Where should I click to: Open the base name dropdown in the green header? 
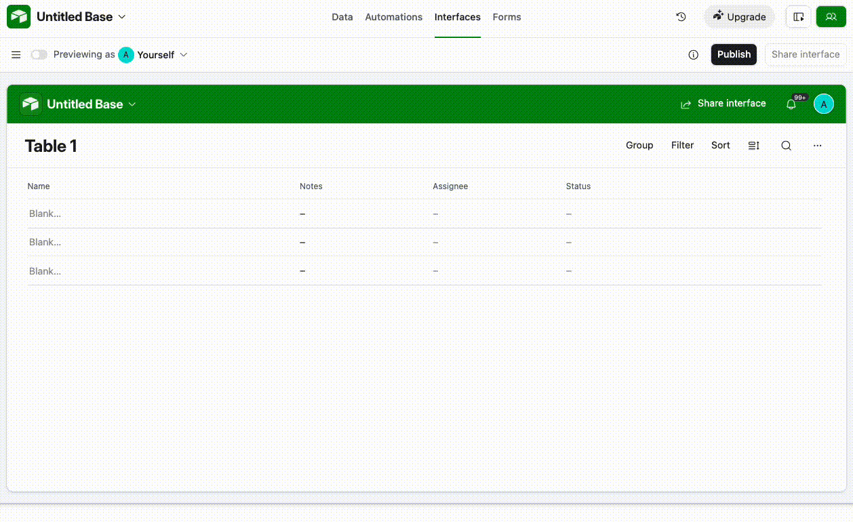(x=133, y=104)
